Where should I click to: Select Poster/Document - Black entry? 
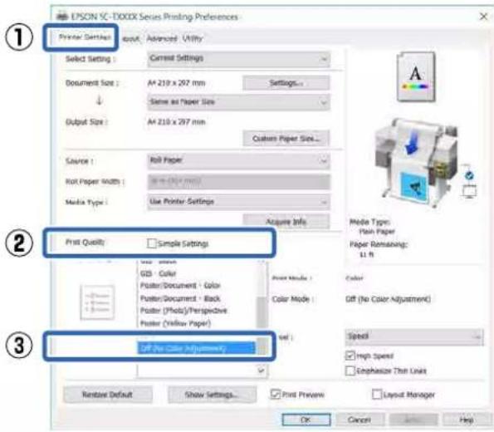pyautogui.click(x=180, y=298)
